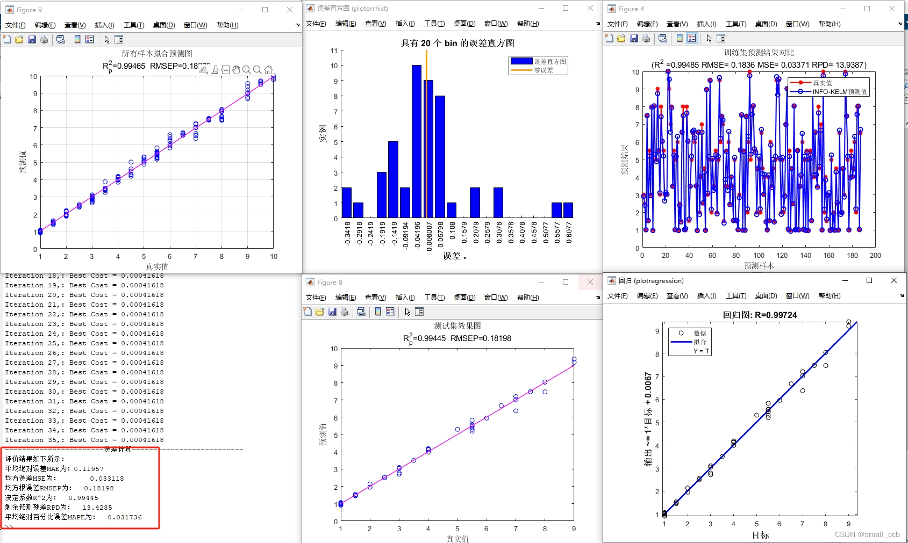Toggle legend icon in Figure 4 toolbar

click(692, 38)
